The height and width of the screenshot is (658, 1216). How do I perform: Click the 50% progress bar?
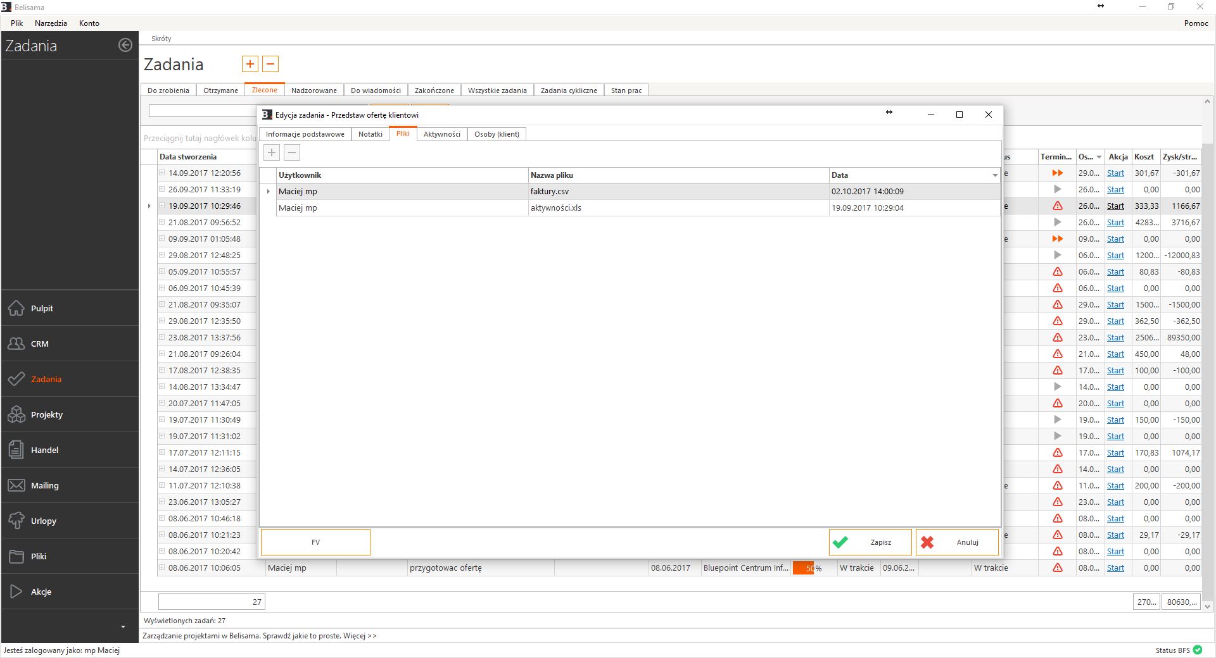807,568
